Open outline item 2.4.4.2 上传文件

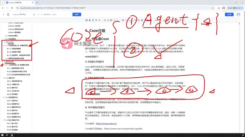(x=15, y=26)
